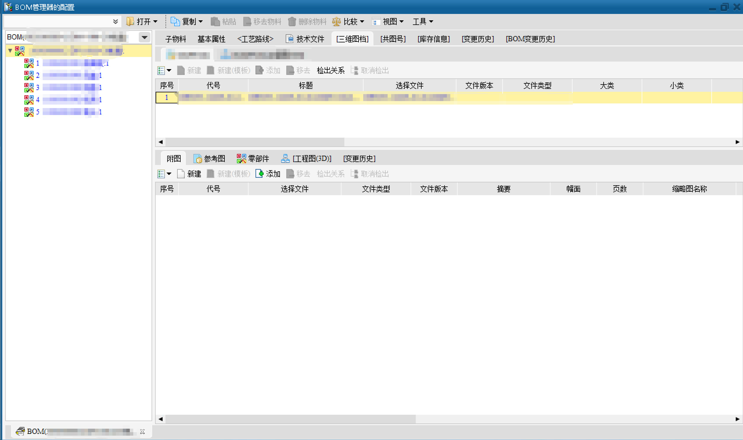Collapse the root BOM tree node

pyautogui.click(x=10, y=51)
